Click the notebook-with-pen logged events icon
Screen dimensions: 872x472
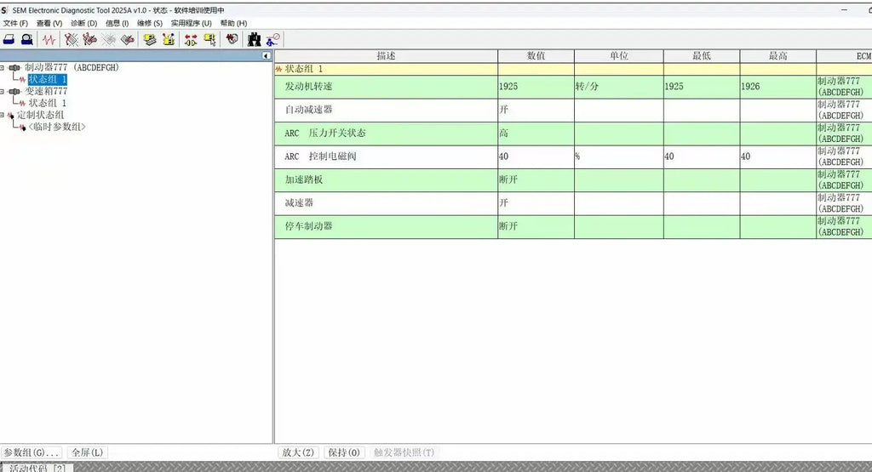click(x=128, y=39)
